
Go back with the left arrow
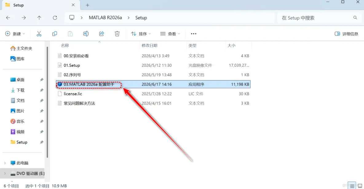click(x=8, y=18)
